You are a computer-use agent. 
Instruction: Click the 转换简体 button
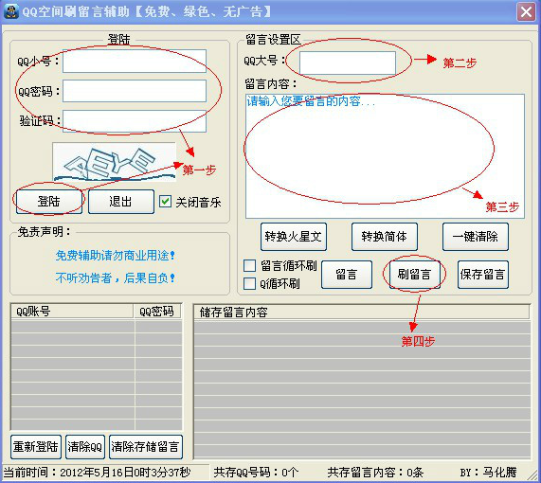click(385, 237)
